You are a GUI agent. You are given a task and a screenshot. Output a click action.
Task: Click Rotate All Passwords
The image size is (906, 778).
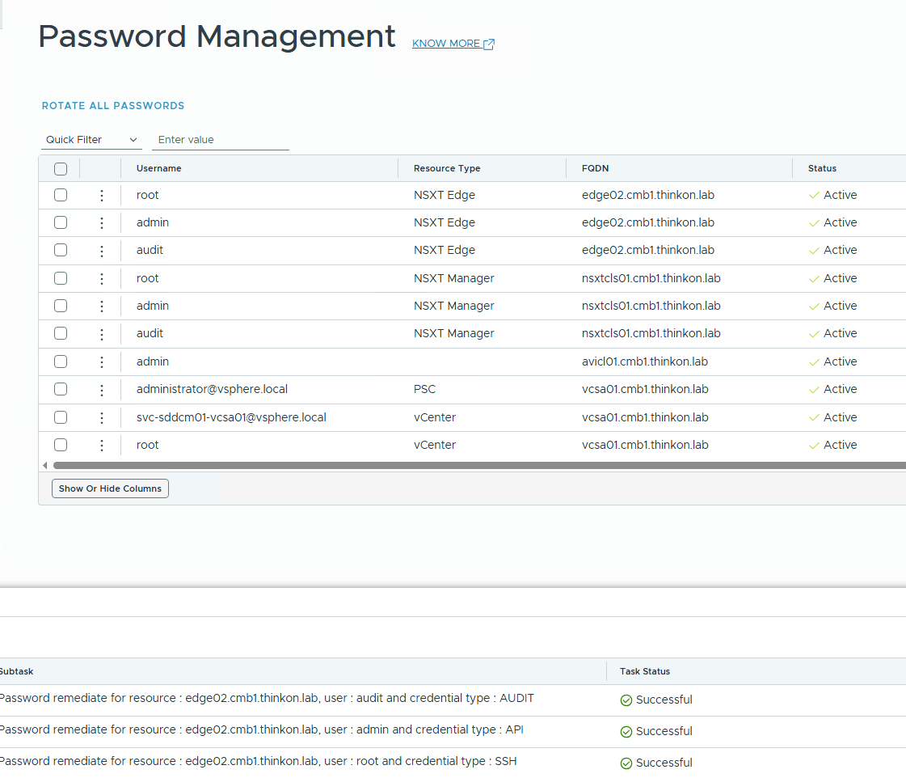click(113, 106)
